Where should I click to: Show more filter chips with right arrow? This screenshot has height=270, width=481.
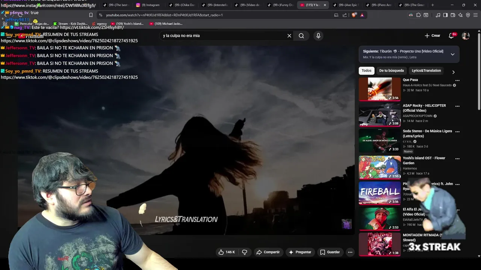pos(453,72)
